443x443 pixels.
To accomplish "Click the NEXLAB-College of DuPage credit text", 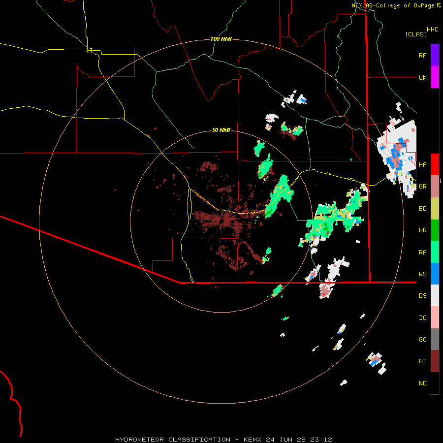I will point(396,5).
